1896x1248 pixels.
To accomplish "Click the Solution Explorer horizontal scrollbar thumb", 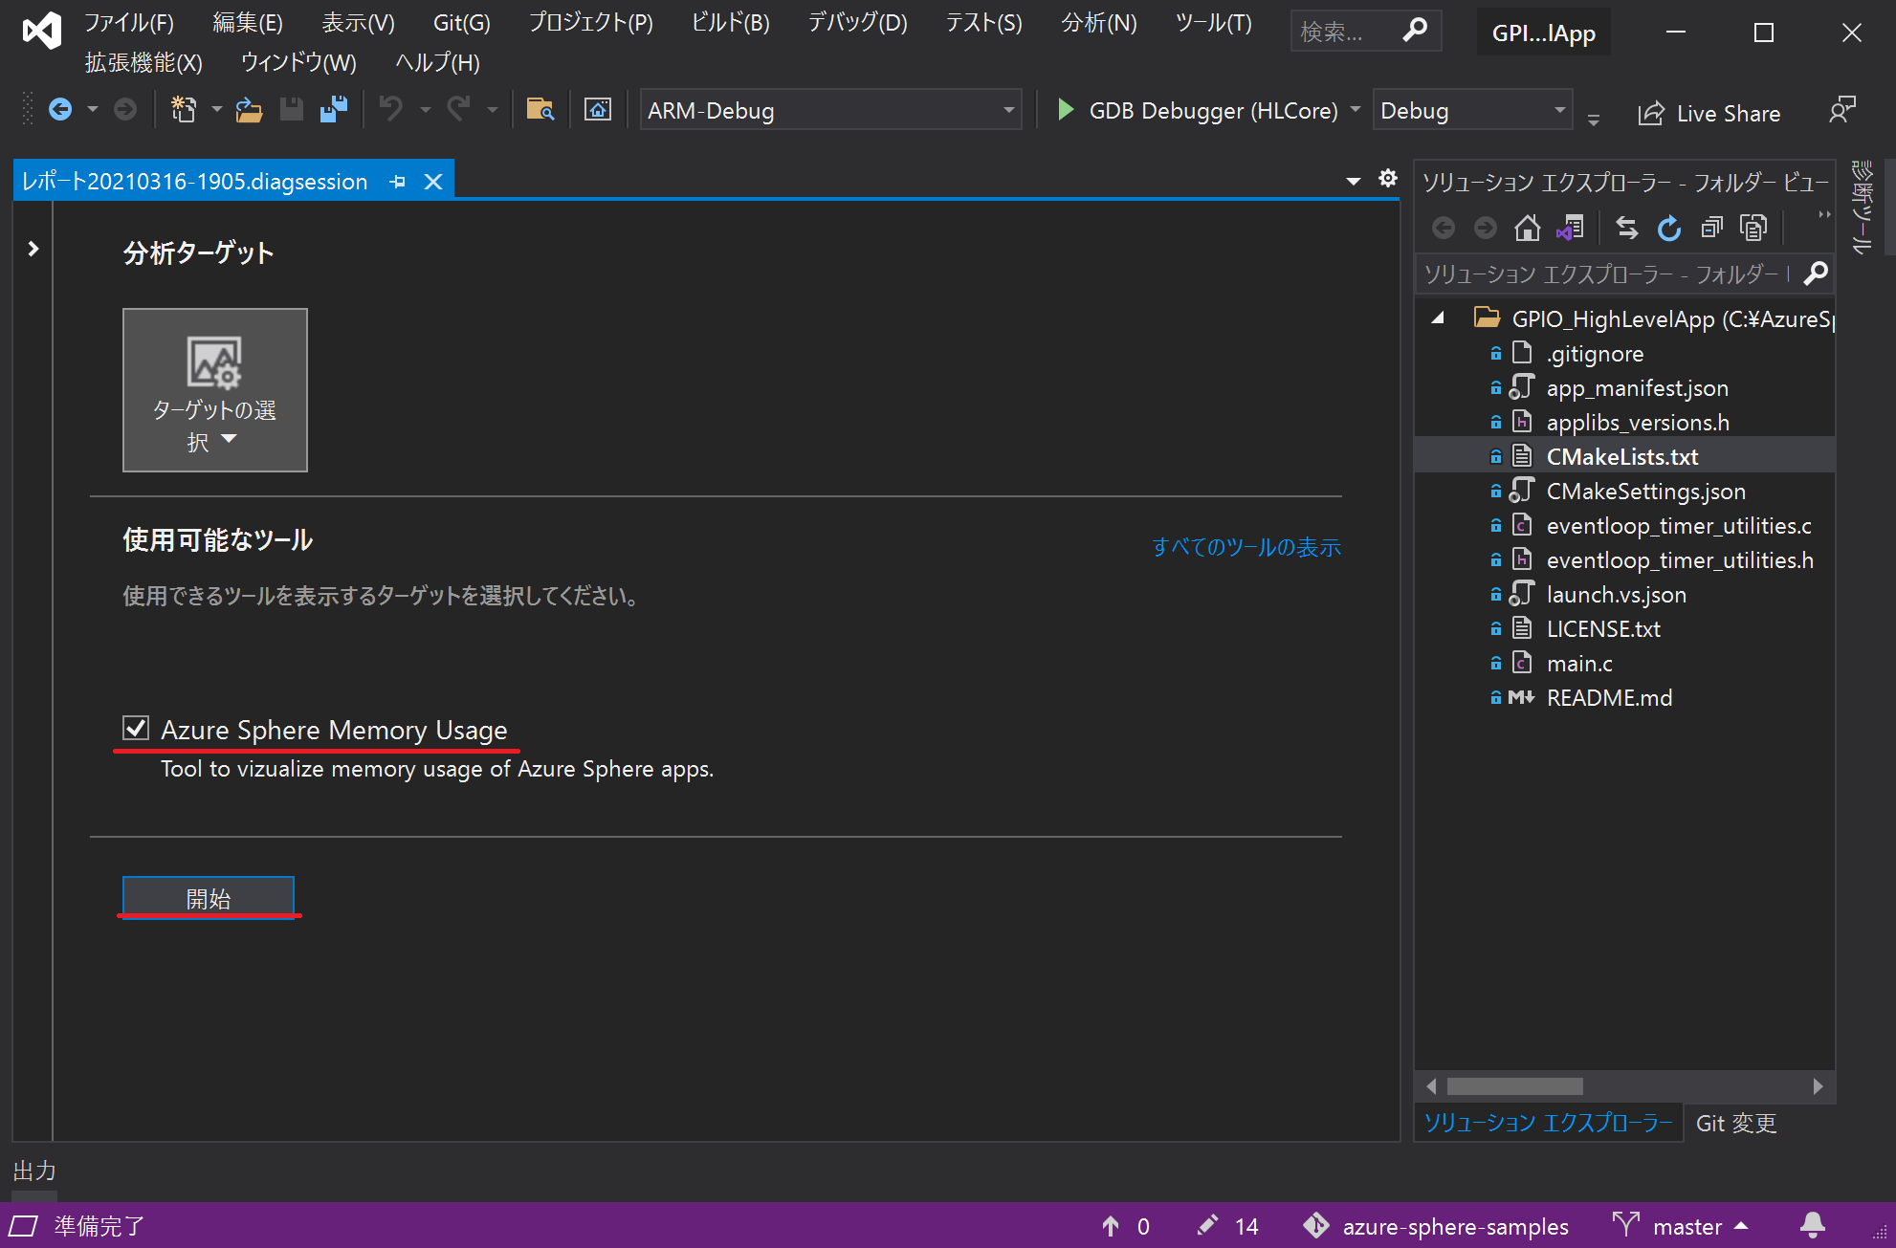I will coord(1514,1086).
